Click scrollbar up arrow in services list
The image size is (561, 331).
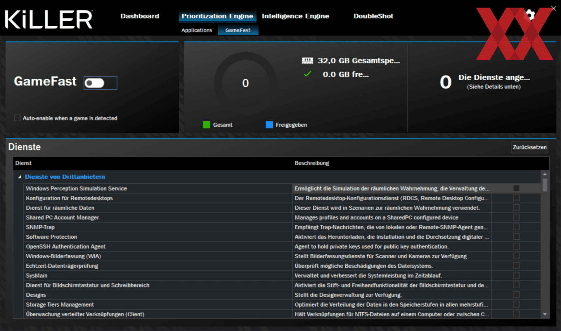pos(545,174)
